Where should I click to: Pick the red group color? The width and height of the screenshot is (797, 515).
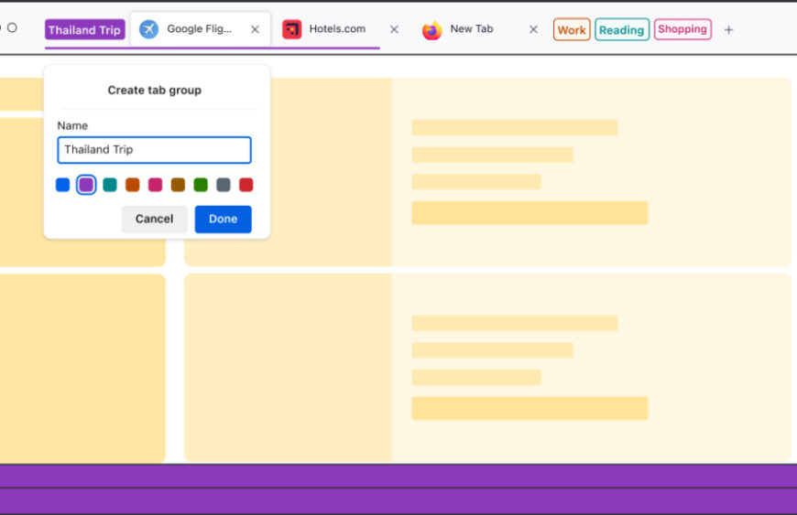point(246,185)
